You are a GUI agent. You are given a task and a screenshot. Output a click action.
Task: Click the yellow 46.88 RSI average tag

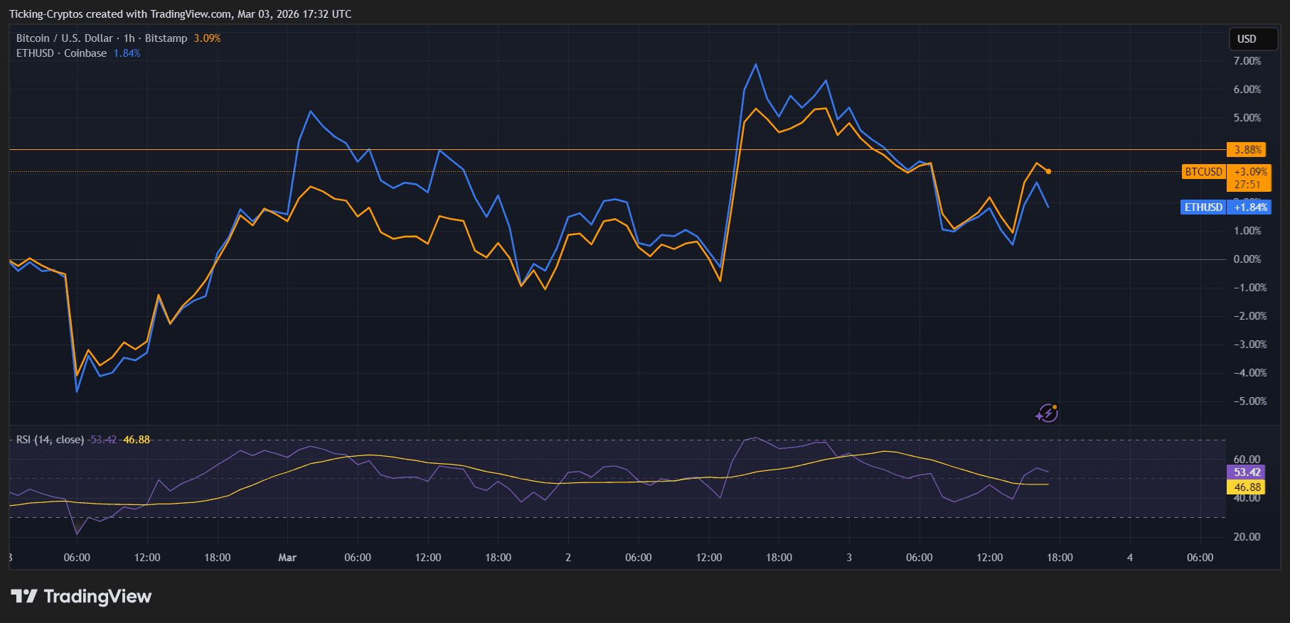pyautogui.click(x=1247, y=487)
